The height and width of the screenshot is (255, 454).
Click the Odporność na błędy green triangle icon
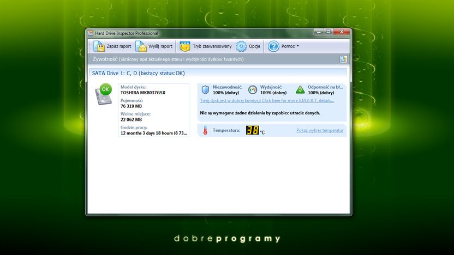click(300, 89)
